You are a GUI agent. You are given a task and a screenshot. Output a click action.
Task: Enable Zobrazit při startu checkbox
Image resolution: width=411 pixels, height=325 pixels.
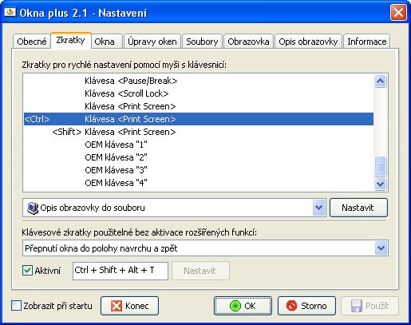[x=16, y=306]
